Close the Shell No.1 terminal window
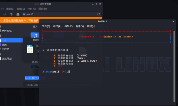 pos(173,22)
